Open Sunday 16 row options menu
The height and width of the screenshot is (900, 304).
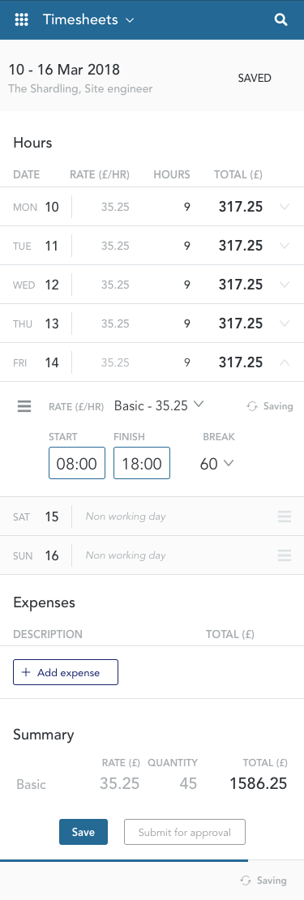click(x=285, y=555)
